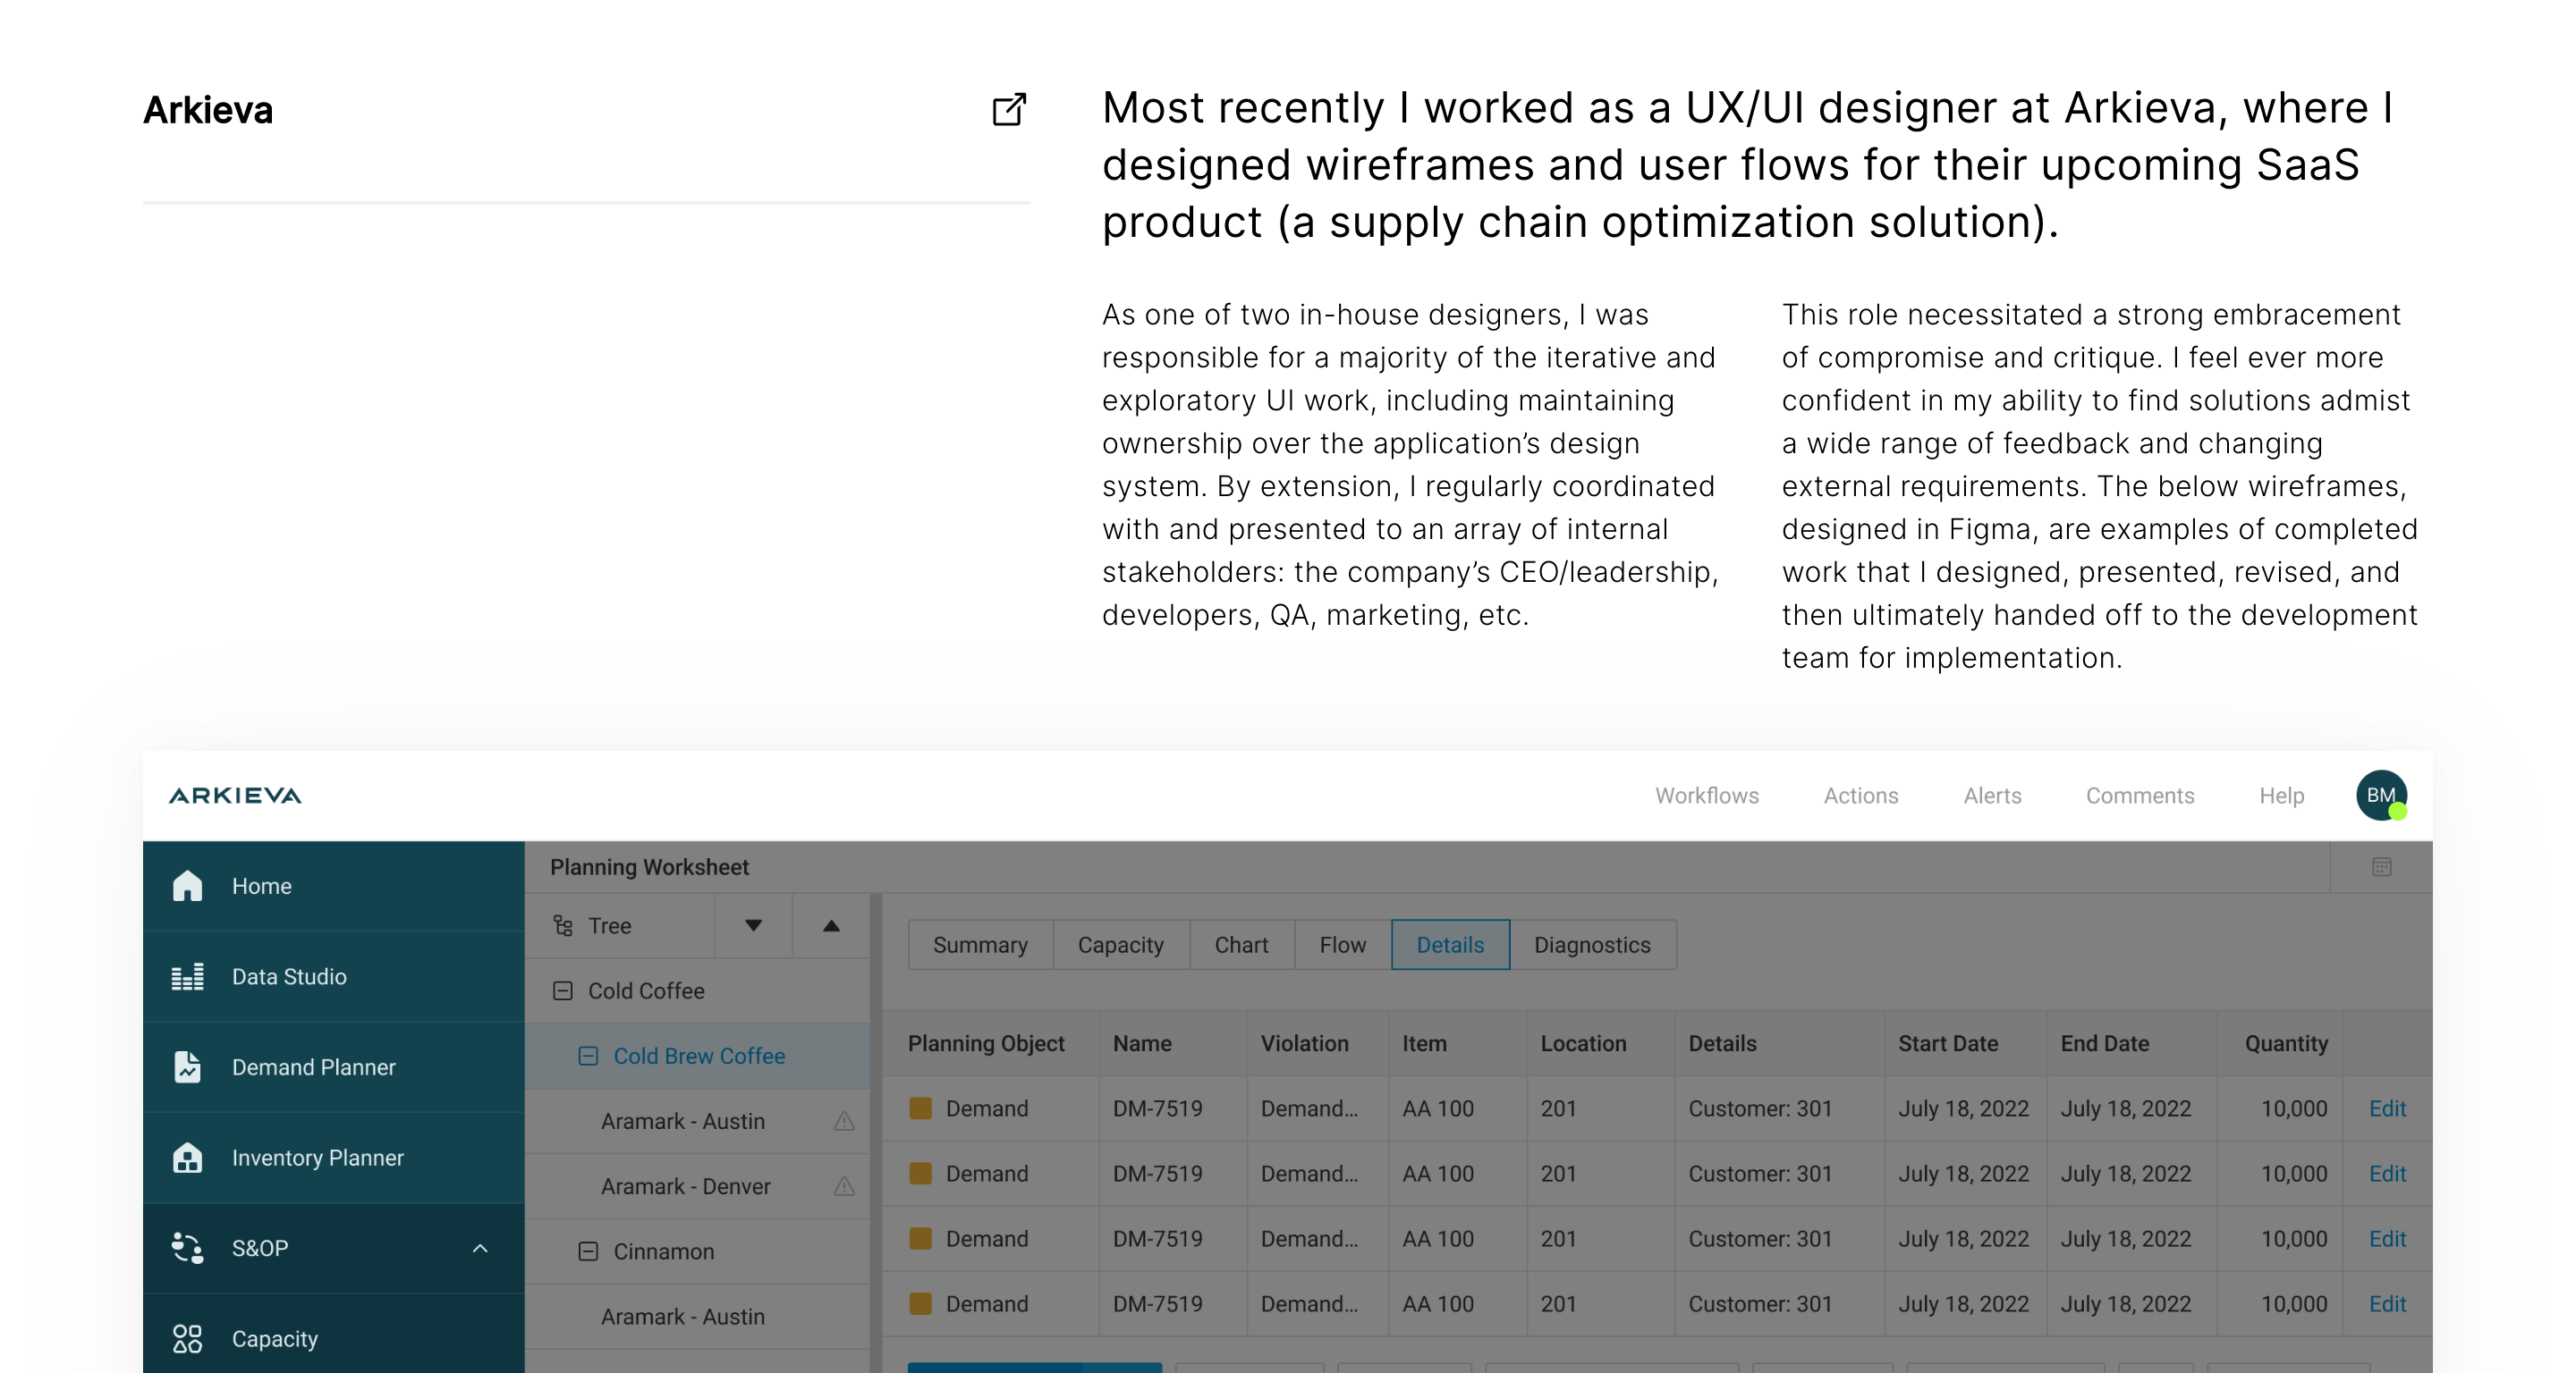Collapse the S&OP sidebar section chevron

tap(480, 1248)
